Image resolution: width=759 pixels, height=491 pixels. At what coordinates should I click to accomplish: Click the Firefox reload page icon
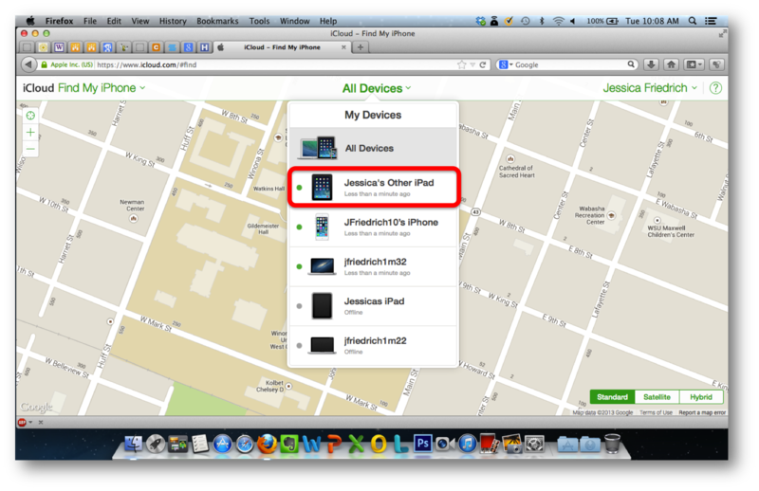[x=483, y=64]
